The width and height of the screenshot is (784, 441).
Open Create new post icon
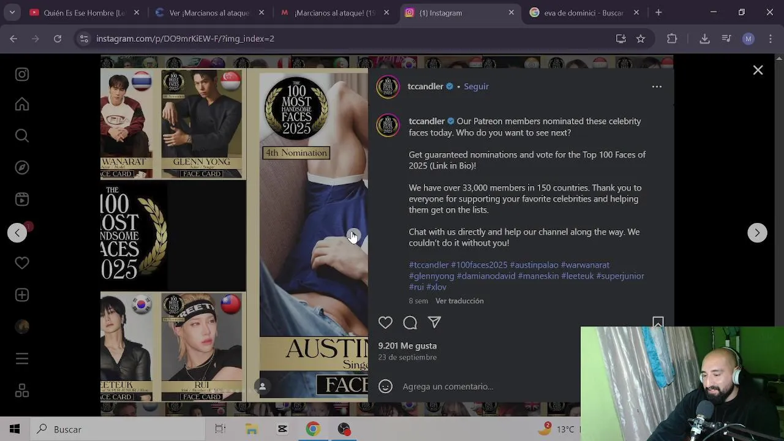tap(22, 295)
